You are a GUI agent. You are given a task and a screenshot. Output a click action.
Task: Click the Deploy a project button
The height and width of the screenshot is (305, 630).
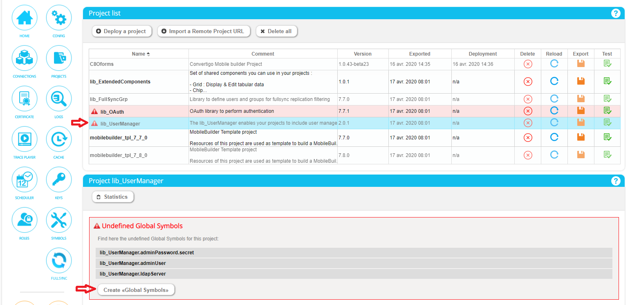pos(122,31)
